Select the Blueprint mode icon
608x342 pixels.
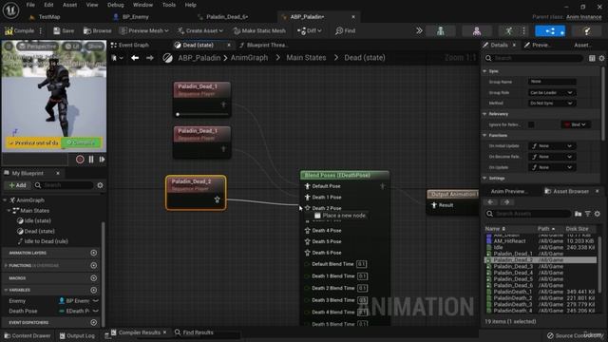[x=550, y=31]
